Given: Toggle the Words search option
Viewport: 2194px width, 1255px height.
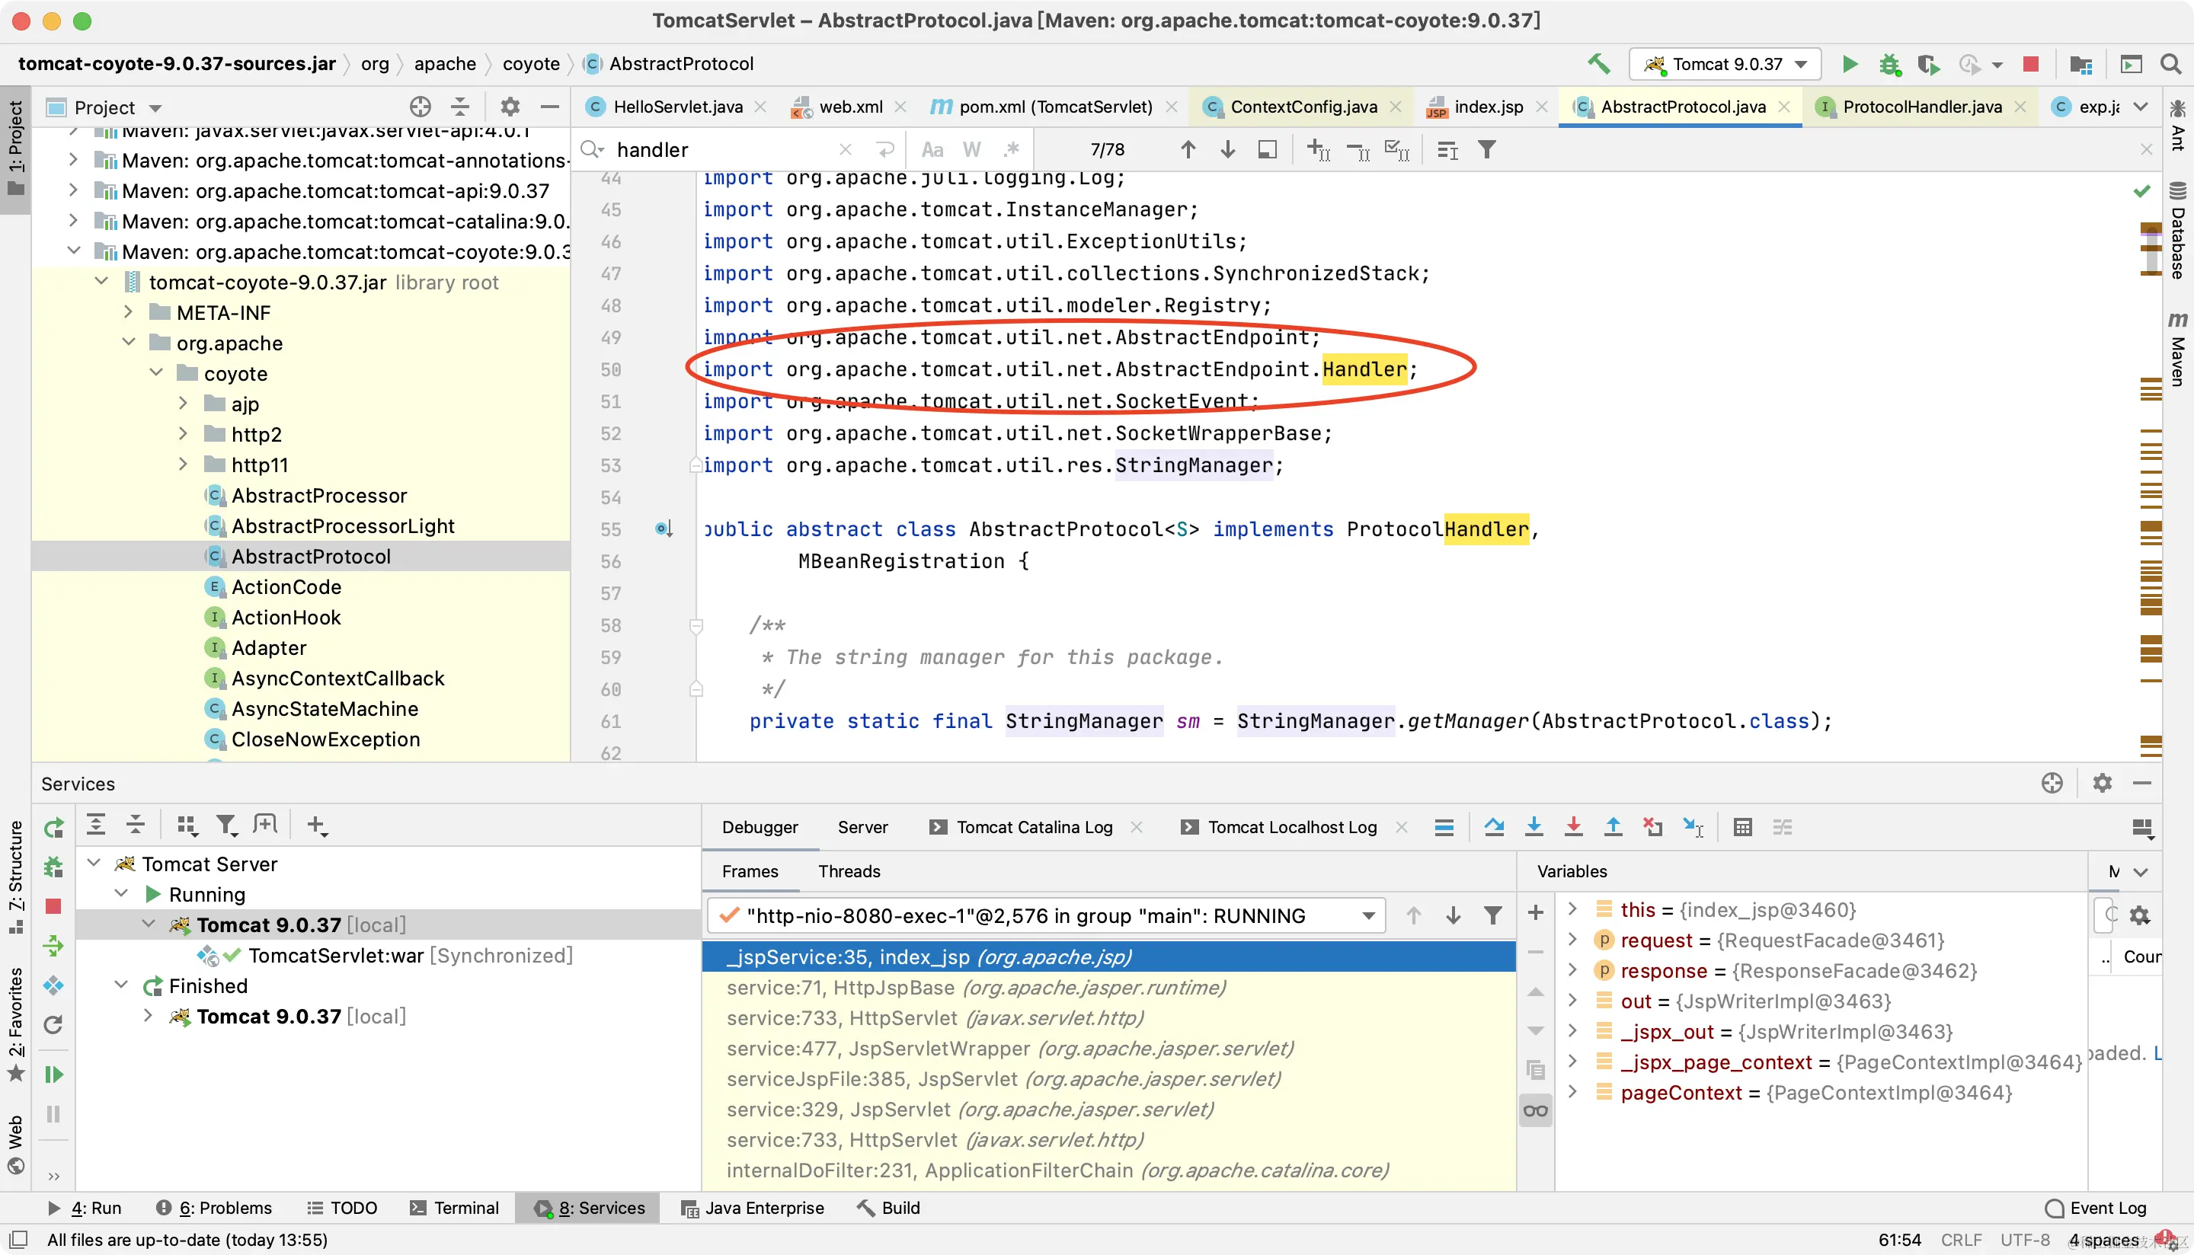Looking at the screenshot, I should pyautogui.click(x=971, y=150).
